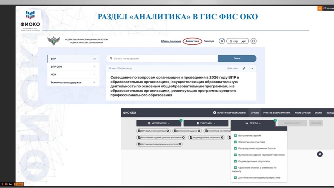This screenshot has width=334, height=188.
Task: Click the link icon next to Действия
Action: [x=244, y=69]
